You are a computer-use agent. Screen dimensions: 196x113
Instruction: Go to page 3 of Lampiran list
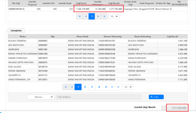pos(92,87)
